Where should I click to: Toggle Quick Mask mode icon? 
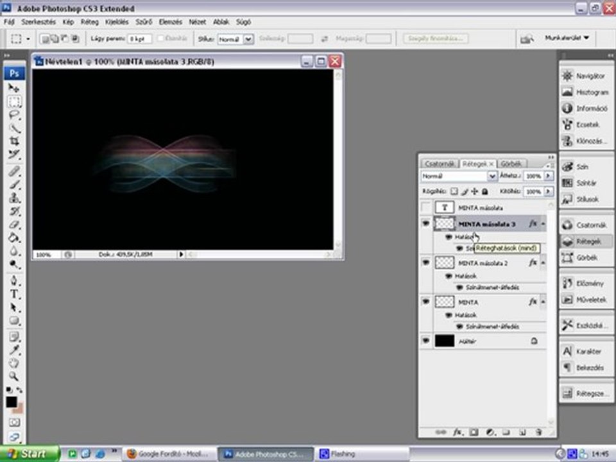[14, 423]
